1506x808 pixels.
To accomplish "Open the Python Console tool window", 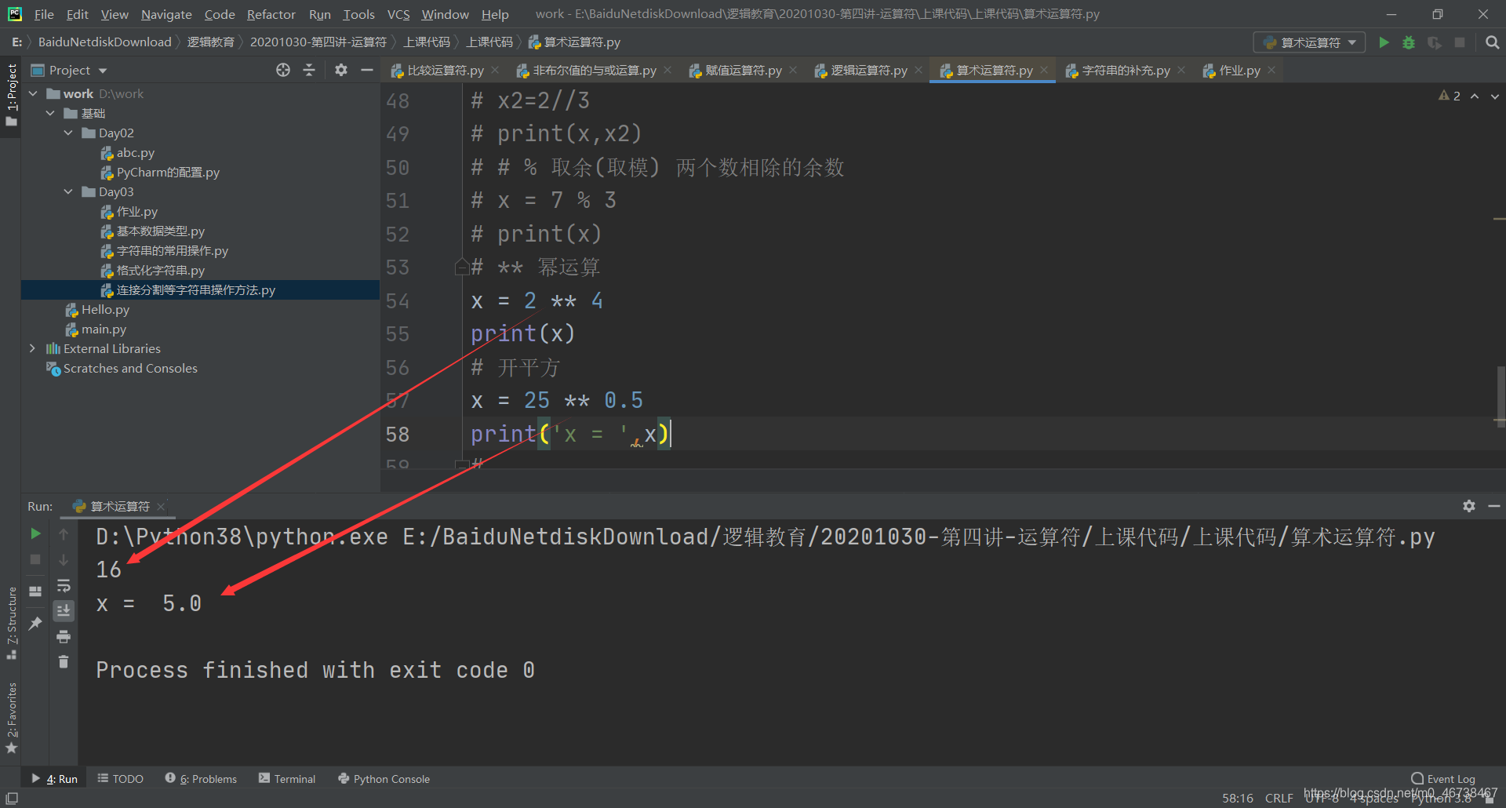I will click(x=384, y=778).
